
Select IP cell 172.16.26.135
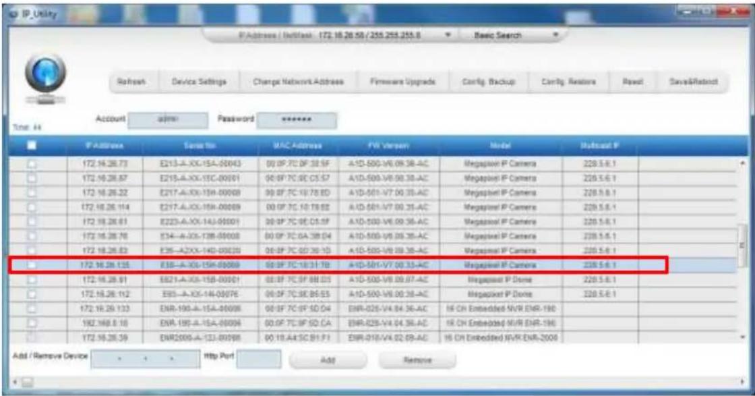click(x=104, y=265)
